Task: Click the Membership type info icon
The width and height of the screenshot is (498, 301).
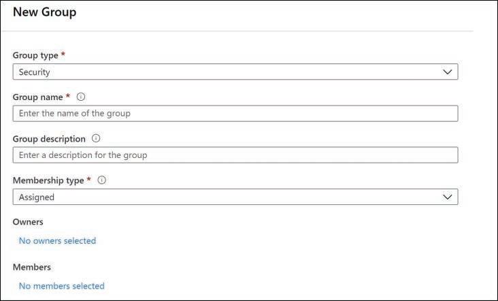Action: [x=102, y=180]
